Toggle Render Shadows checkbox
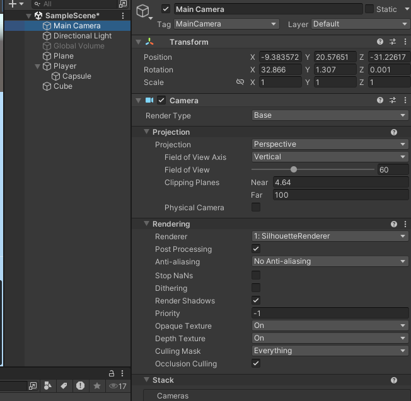 point(256,300)
